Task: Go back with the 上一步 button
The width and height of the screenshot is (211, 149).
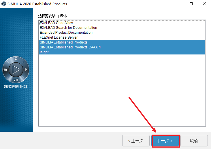Action: pos(136,141)
